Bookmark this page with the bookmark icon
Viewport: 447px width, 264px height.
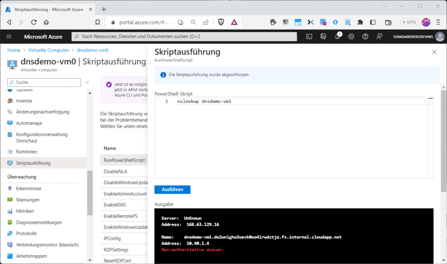coord(97,22)
